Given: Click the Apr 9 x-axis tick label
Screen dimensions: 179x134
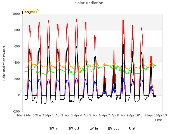Looking at the screenshot, I should click(x=125, y=115).
